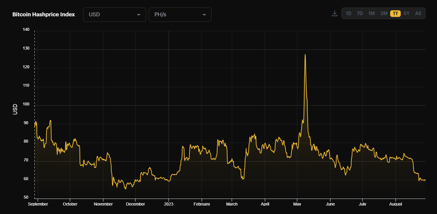Click the December x-axis label
This screenshot has height=214, width=437.
[135, 204]
